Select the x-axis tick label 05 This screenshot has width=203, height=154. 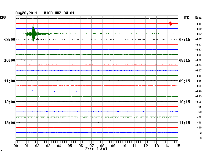pyautogui.click(x=70, y=146)
